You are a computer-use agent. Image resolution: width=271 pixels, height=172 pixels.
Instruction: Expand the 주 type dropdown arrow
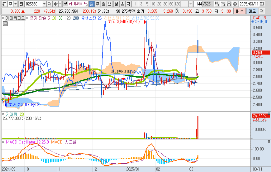click(x=15, y=4)
